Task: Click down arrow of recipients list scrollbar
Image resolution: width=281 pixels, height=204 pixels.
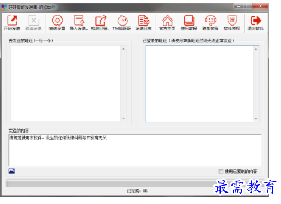Action: [x=124, y=119]
